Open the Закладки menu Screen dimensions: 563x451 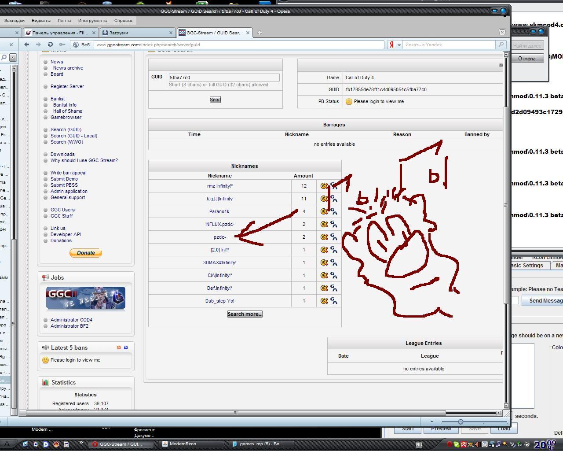(15, 20)
